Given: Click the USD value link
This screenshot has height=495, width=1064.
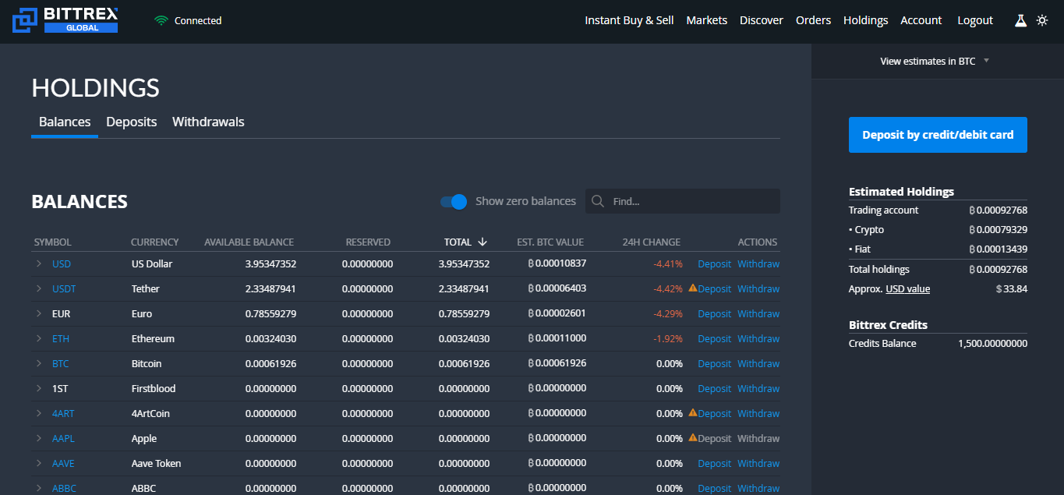Looking at the screenshot, I should point(907,289).
